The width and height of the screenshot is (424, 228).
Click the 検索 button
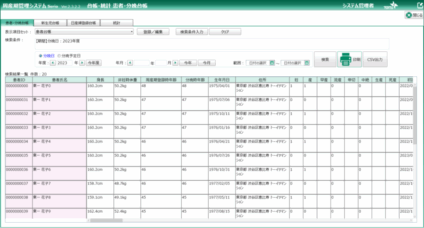click(x=324, y=59)
